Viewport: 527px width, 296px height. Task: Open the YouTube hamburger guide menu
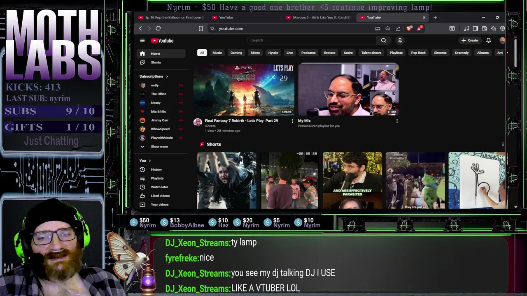click(x=142, y=40)
